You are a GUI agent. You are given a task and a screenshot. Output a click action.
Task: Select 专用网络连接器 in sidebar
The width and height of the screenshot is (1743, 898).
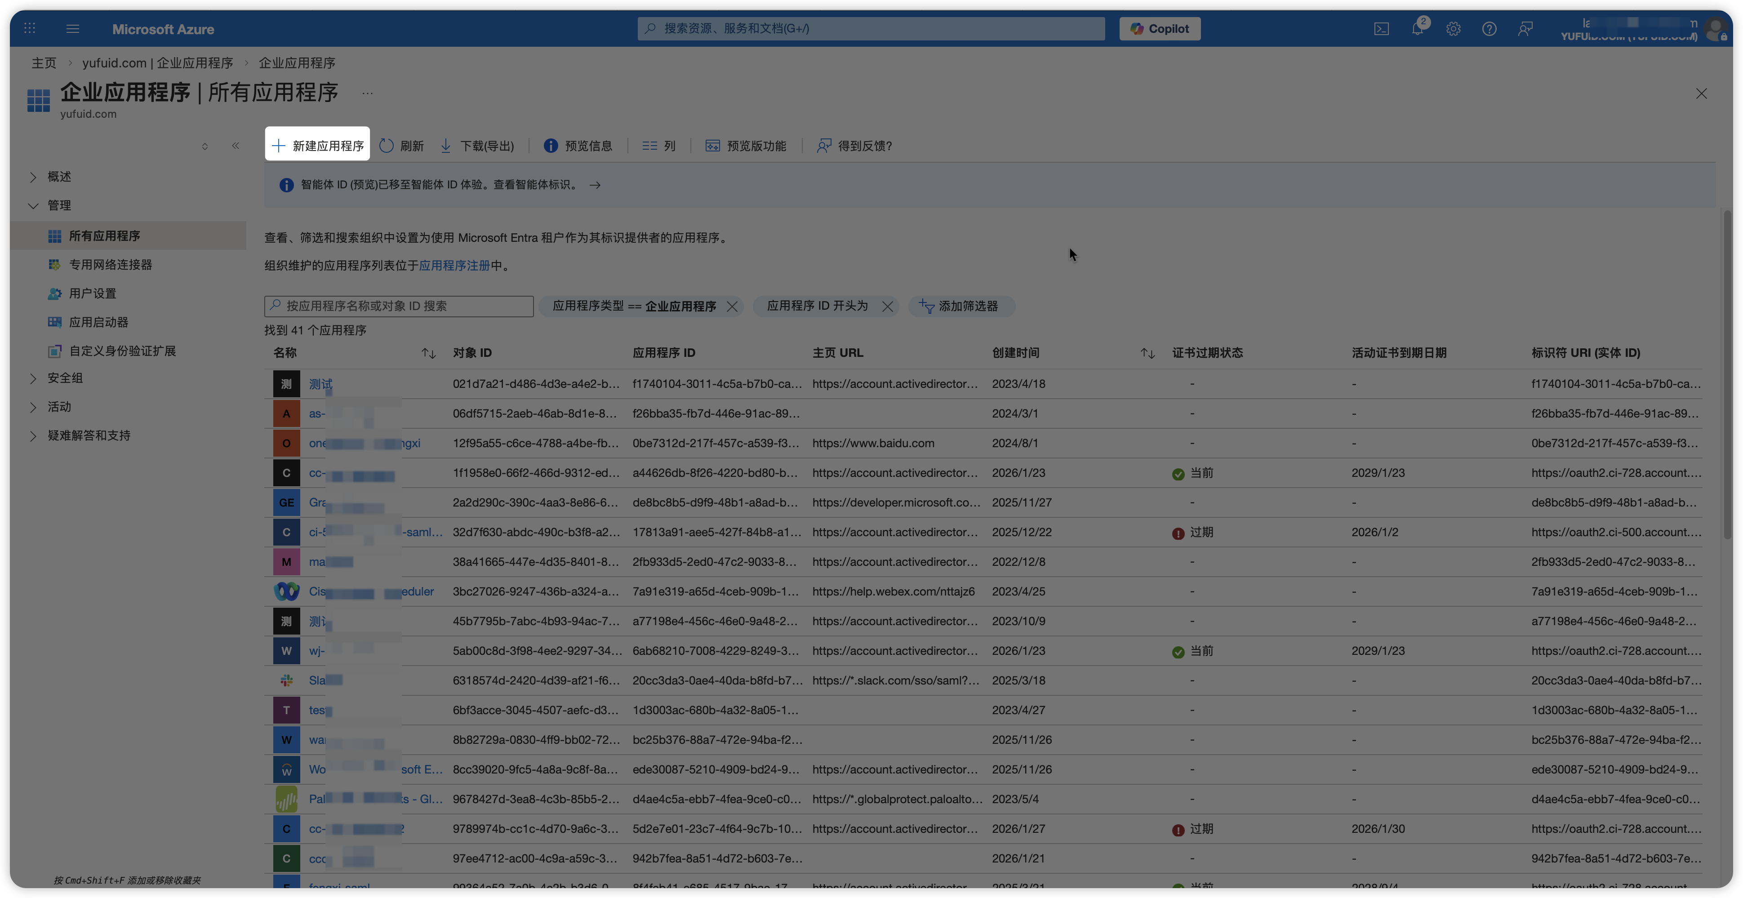(110, 265)
